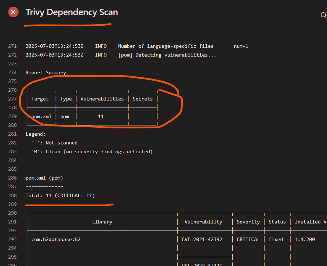Click the 'num=1' value on line 271
The image size is (327, 266).
241,46
